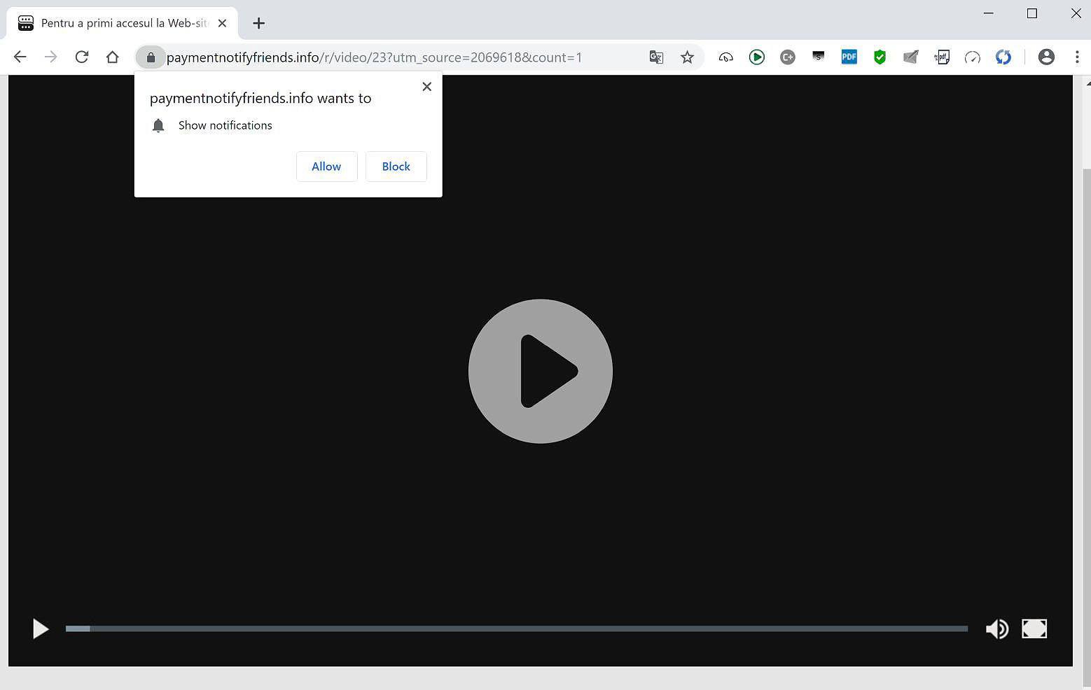Open the black S extension icon
The image size is (1091, 690).
coord(819,56)
